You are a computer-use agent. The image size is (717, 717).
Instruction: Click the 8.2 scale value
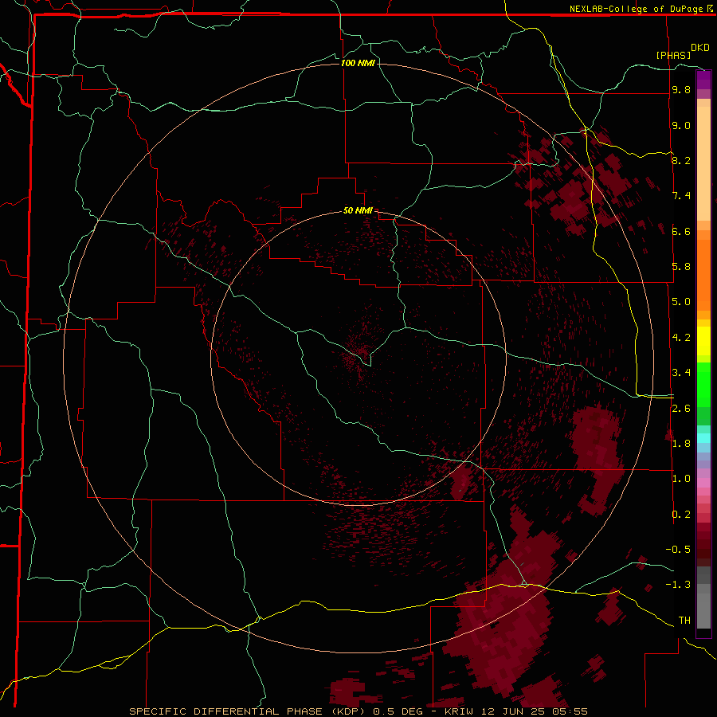[x=681, y=160]
